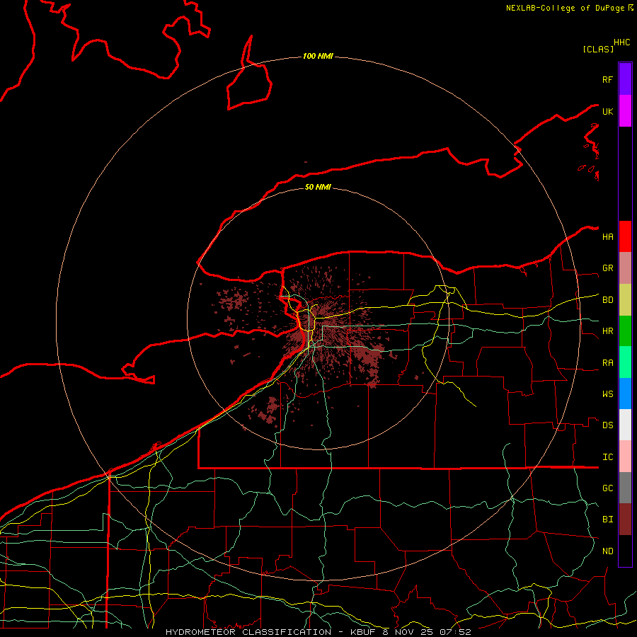Click the 100 NMI range ring label
Screen dimensions: 637x637
pyautogui.click(x=318, y=56)
